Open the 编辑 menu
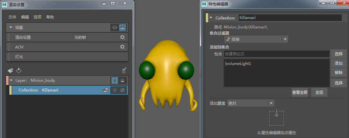This screenshot has height=138, width=349. tap(25, 17)
